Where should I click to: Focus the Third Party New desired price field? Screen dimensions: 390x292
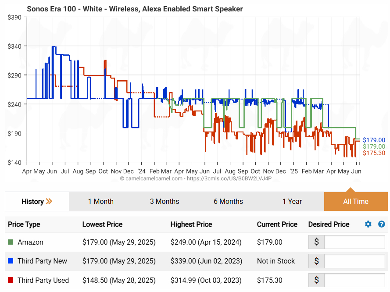[354, 261]
